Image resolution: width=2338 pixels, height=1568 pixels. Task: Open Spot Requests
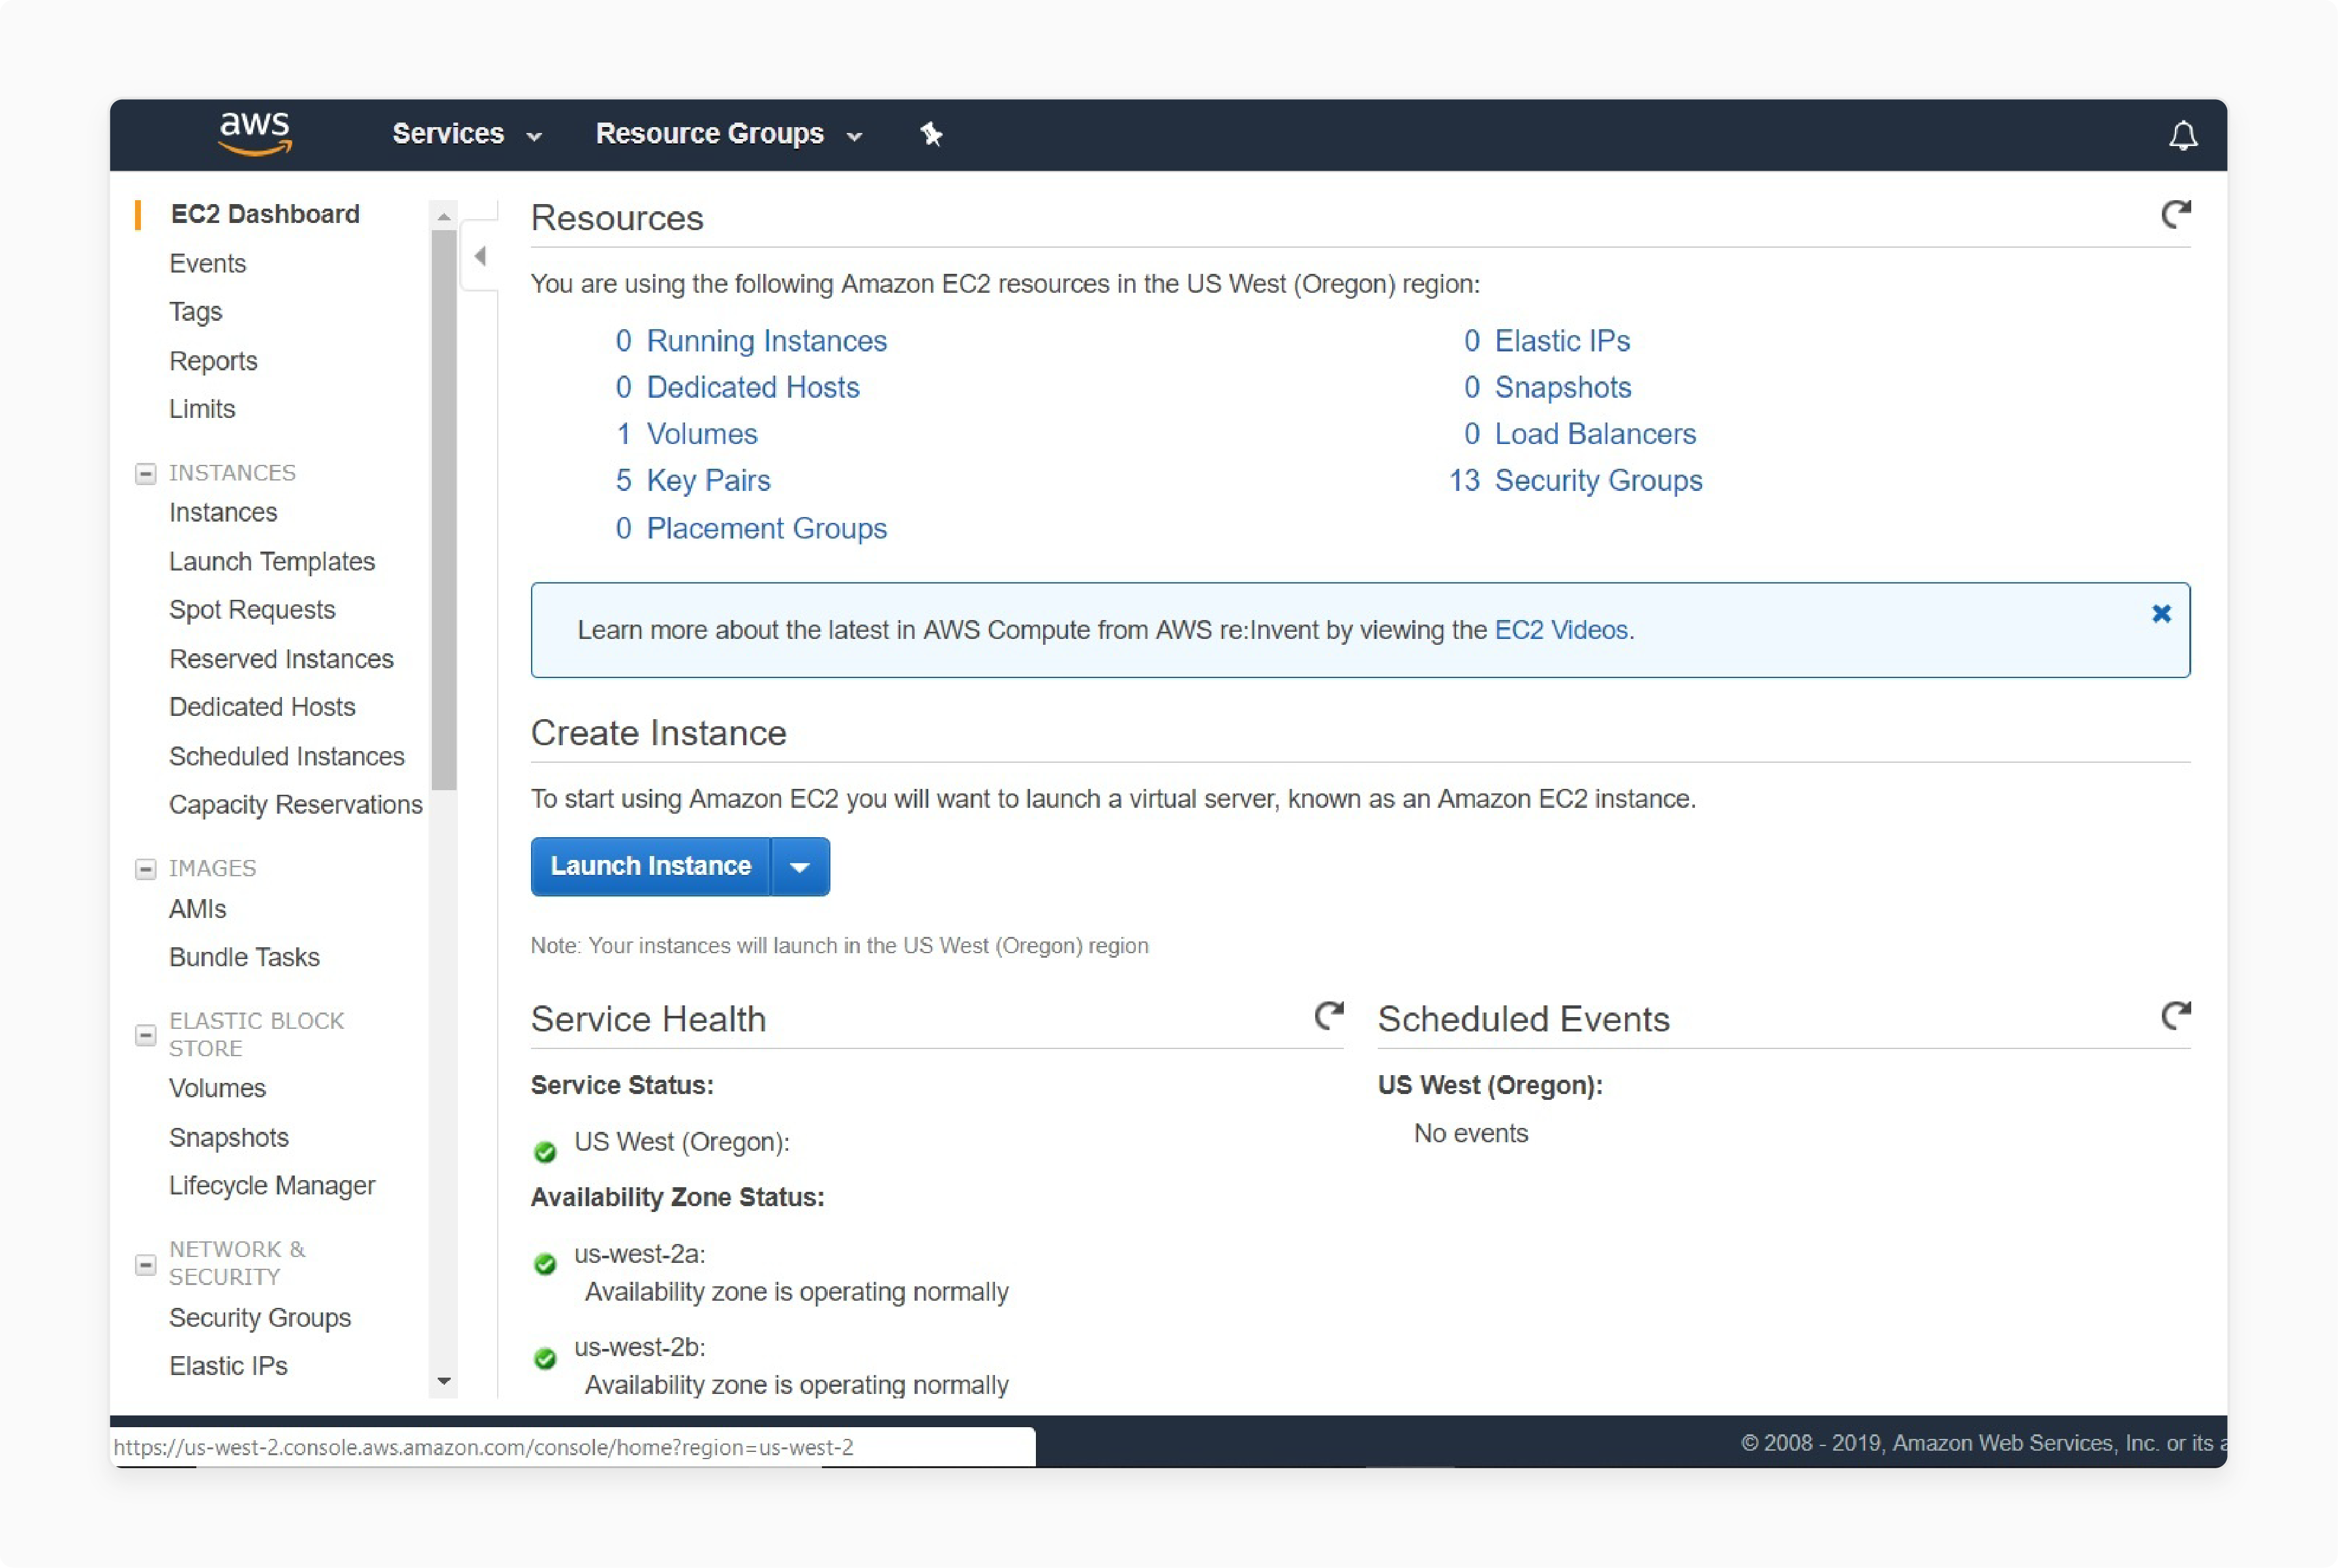pyautogui.click(x=252, y=610)
